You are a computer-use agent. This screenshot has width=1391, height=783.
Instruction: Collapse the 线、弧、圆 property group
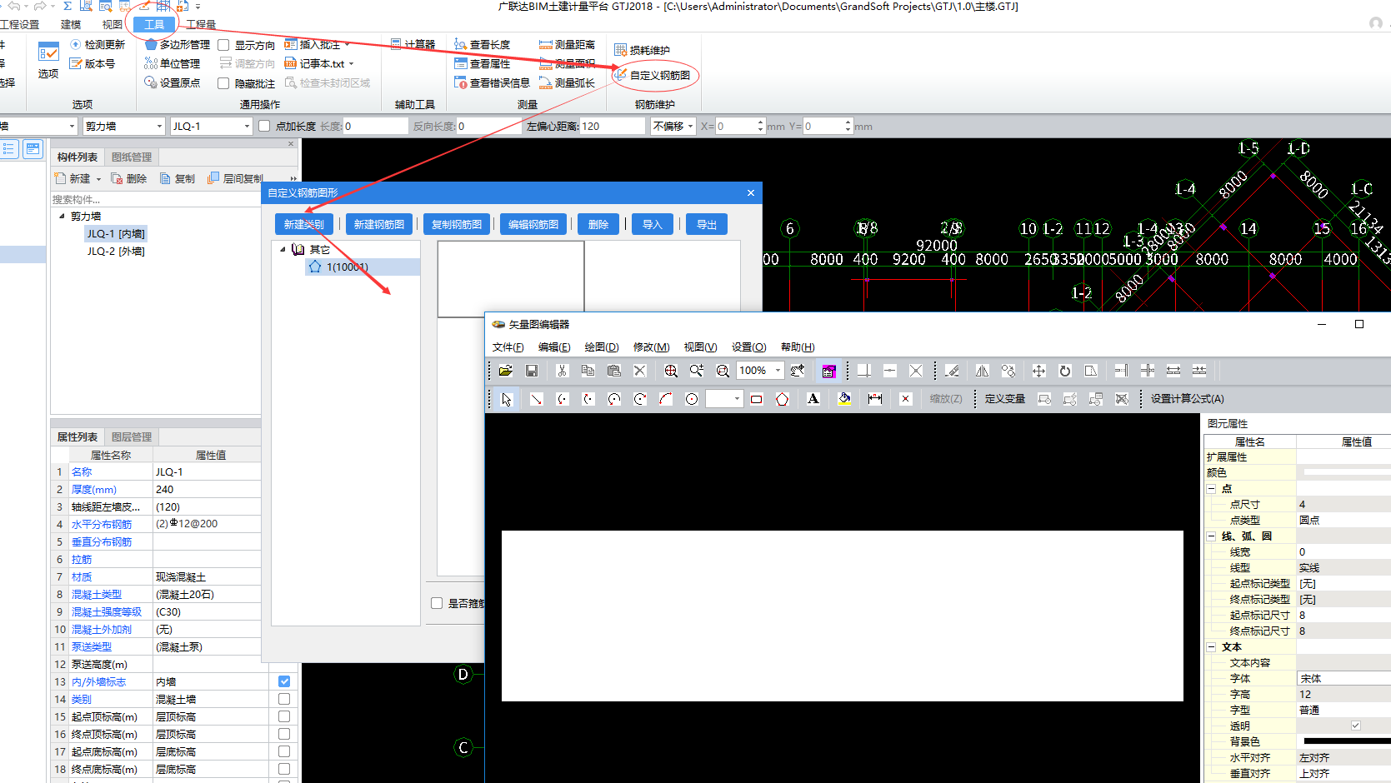point(1212,536)
